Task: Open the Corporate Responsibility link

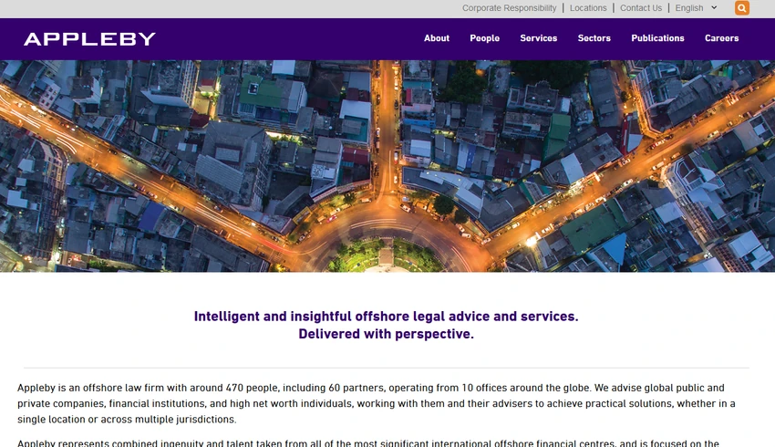Action: (509, 8)
